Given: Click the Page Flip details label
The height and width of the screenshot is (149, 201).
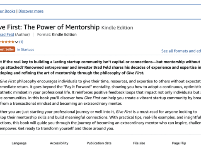Looking at the screenshot, I should (179, 143).
